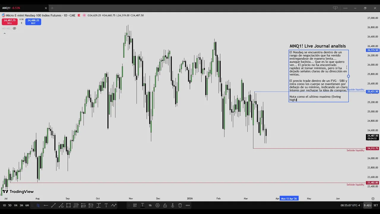
Task: Click inside the journal text box paragraph
Action: [318, 76]
